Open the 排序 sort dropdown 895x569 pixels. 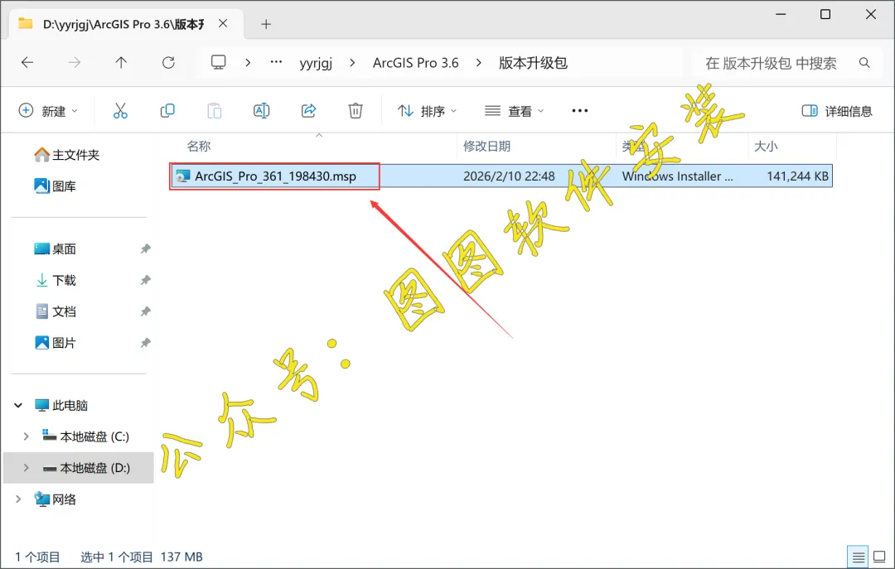point(427,111)
